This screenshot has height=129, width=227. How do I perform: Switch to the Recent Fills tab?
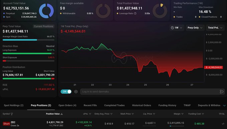(90, 105)
